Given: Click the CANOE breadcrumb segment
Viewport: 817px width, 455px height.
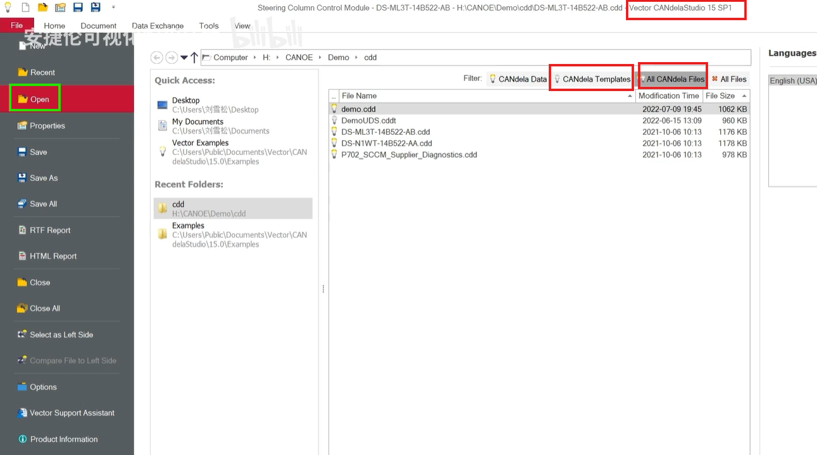Looking at the screenshot, I should pos(299,58).
